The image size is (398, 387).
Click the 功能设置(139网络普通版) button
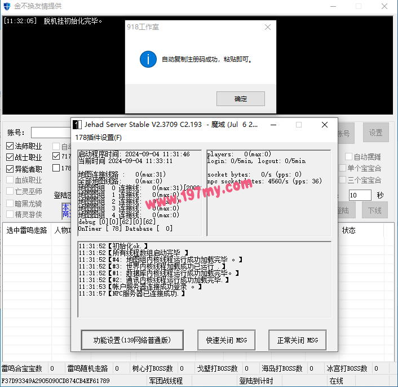133,340
